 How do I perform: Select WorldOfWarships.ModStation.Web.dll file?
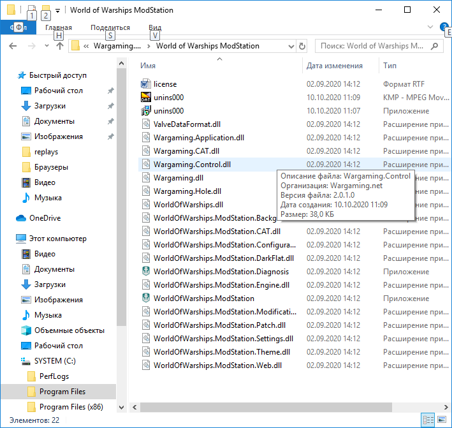[x=217, y=365]
